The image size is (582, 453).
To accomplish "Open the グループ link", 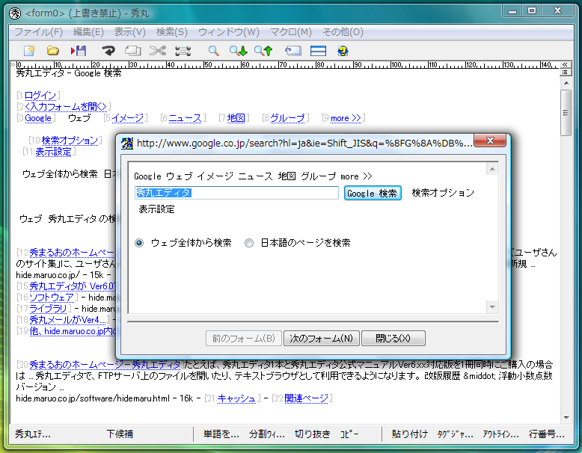I will [x=288, y=118].
